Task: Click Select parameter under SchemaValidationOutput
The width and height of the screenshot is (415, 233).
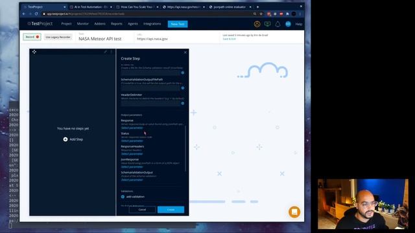Action: [132, 180]
